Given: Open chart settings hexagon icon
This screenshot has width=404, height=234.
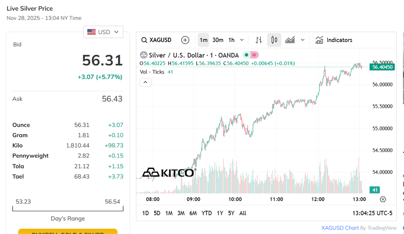Looking at the screenshot, I should coord(383,199).
